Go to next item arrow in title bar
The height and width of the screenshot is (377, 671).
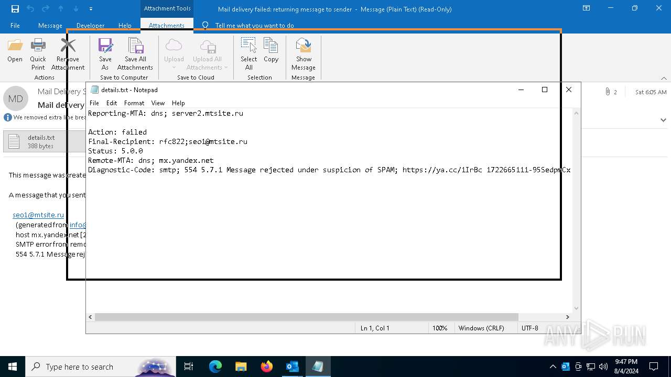[x=76, y=8]
